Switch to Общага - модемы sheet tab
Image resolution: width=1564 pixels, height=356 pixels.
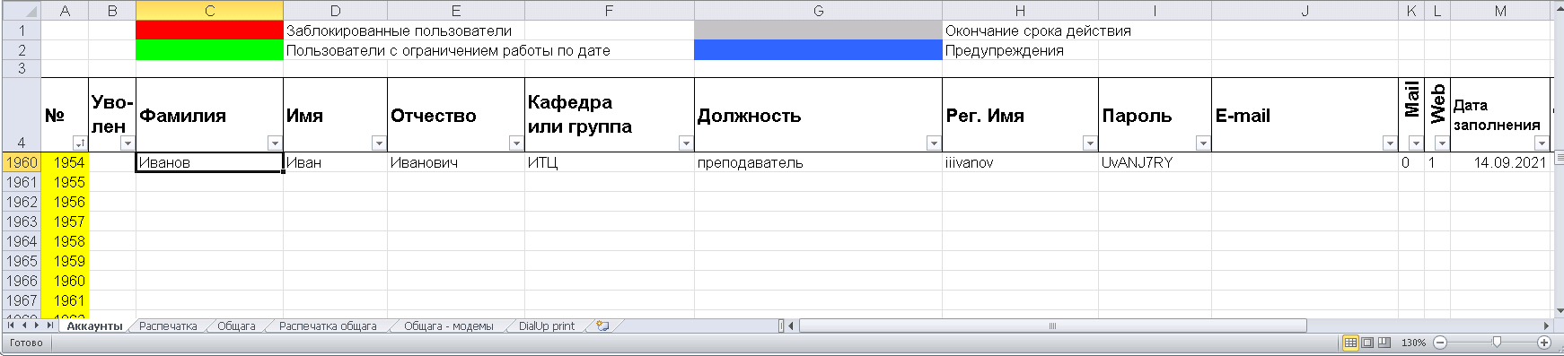point(448,326)
